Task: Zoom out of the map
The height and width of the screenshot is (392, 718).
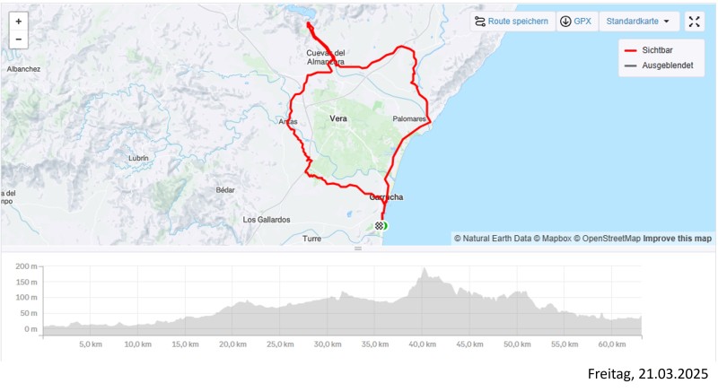Action: point(18,40)
